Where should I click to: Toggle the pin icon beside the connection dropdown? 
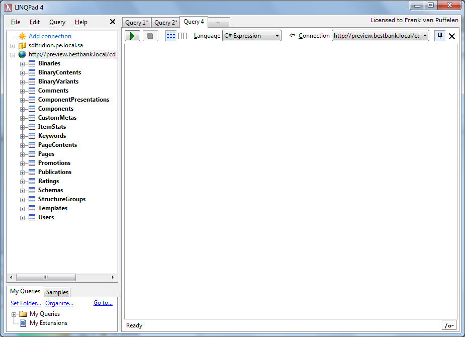click(x=440, y=36)
